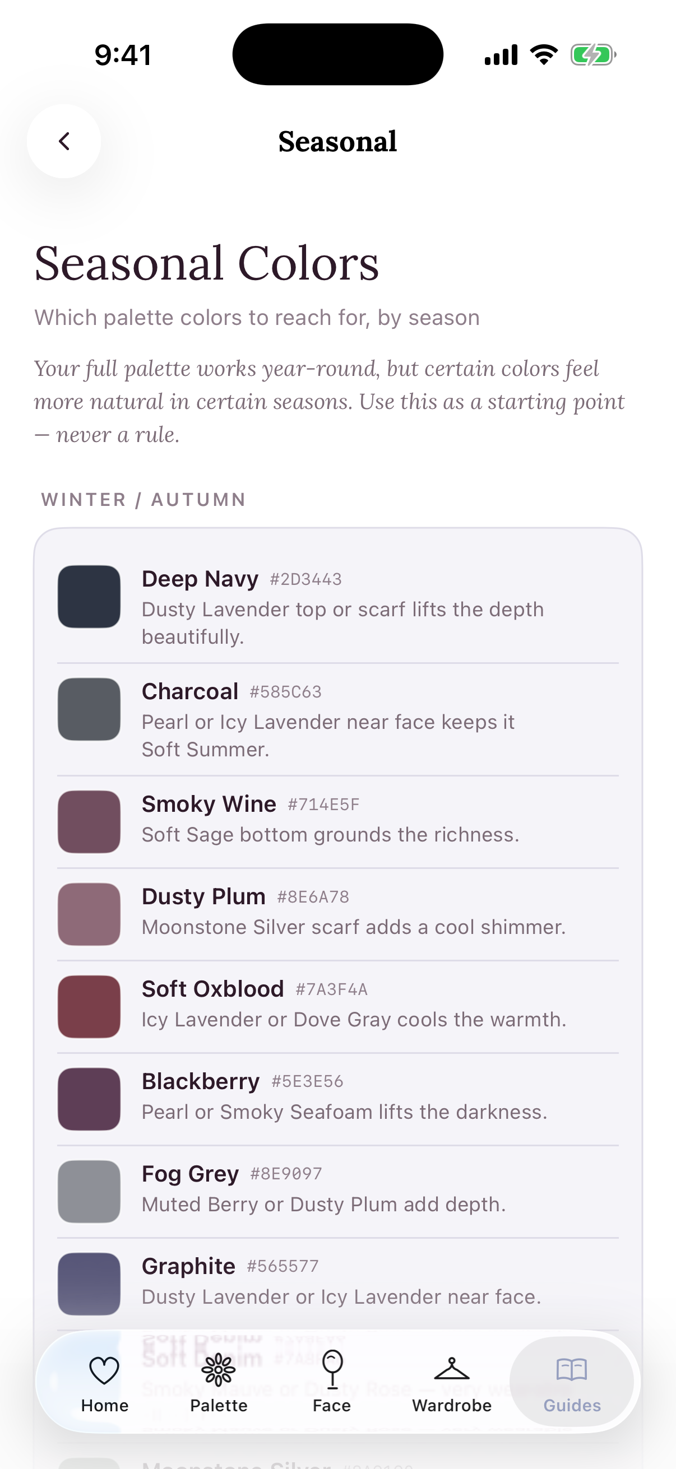Open the Graphite color name

coord(188,1266)
